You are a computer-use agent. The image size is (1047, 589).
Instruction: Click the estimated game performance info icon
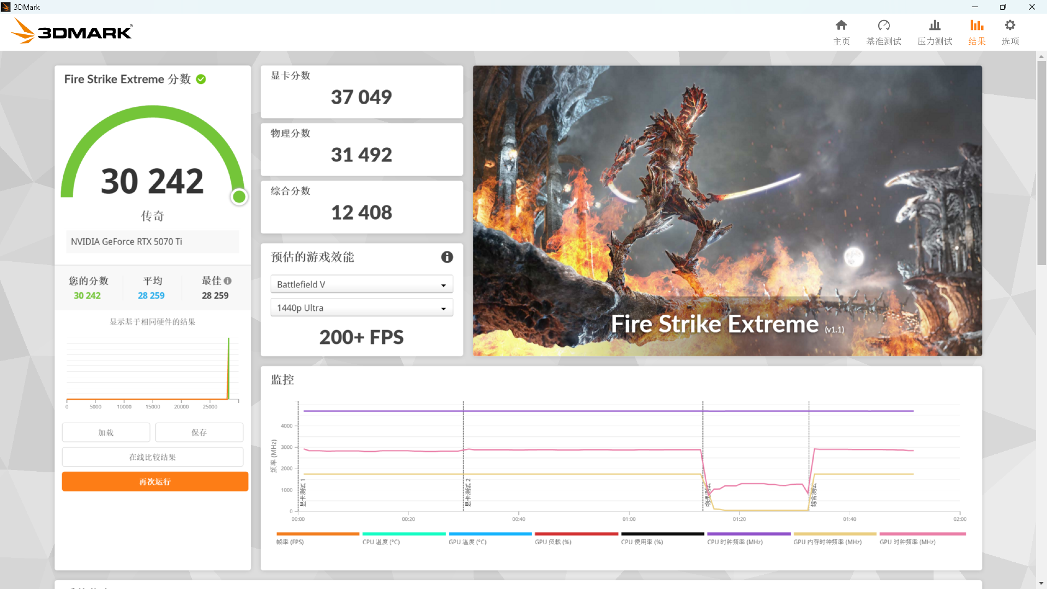447,257
